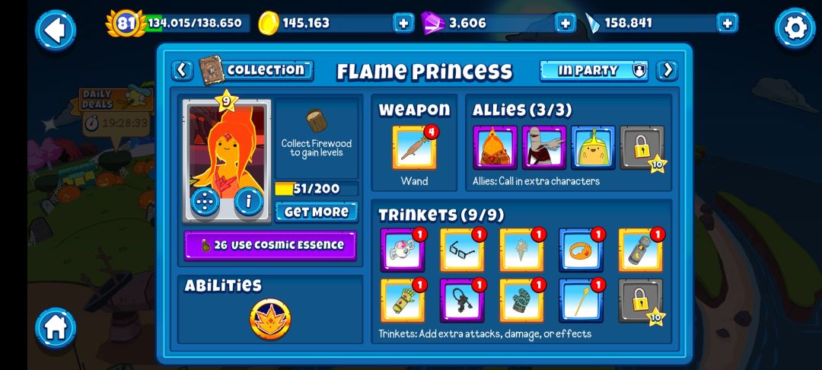Tap the locked ally slot
The width and height of the screenshot is (822, 370).
(x=642, y=148)
